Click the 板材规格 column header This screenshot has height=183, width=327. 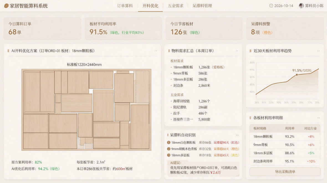[x=260, y=128]
